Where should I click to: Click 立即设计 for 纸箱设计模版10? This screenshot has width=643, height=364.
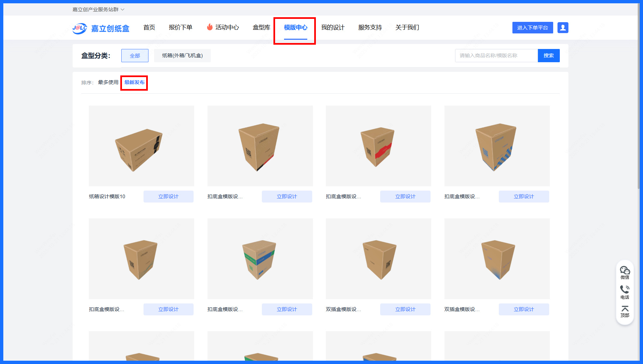[168, 197]
